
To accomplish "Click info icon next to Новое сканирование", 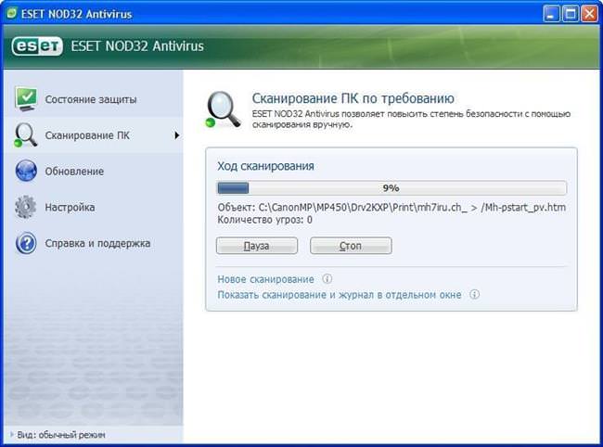I will pyautogui.click(x=327, y=278).
